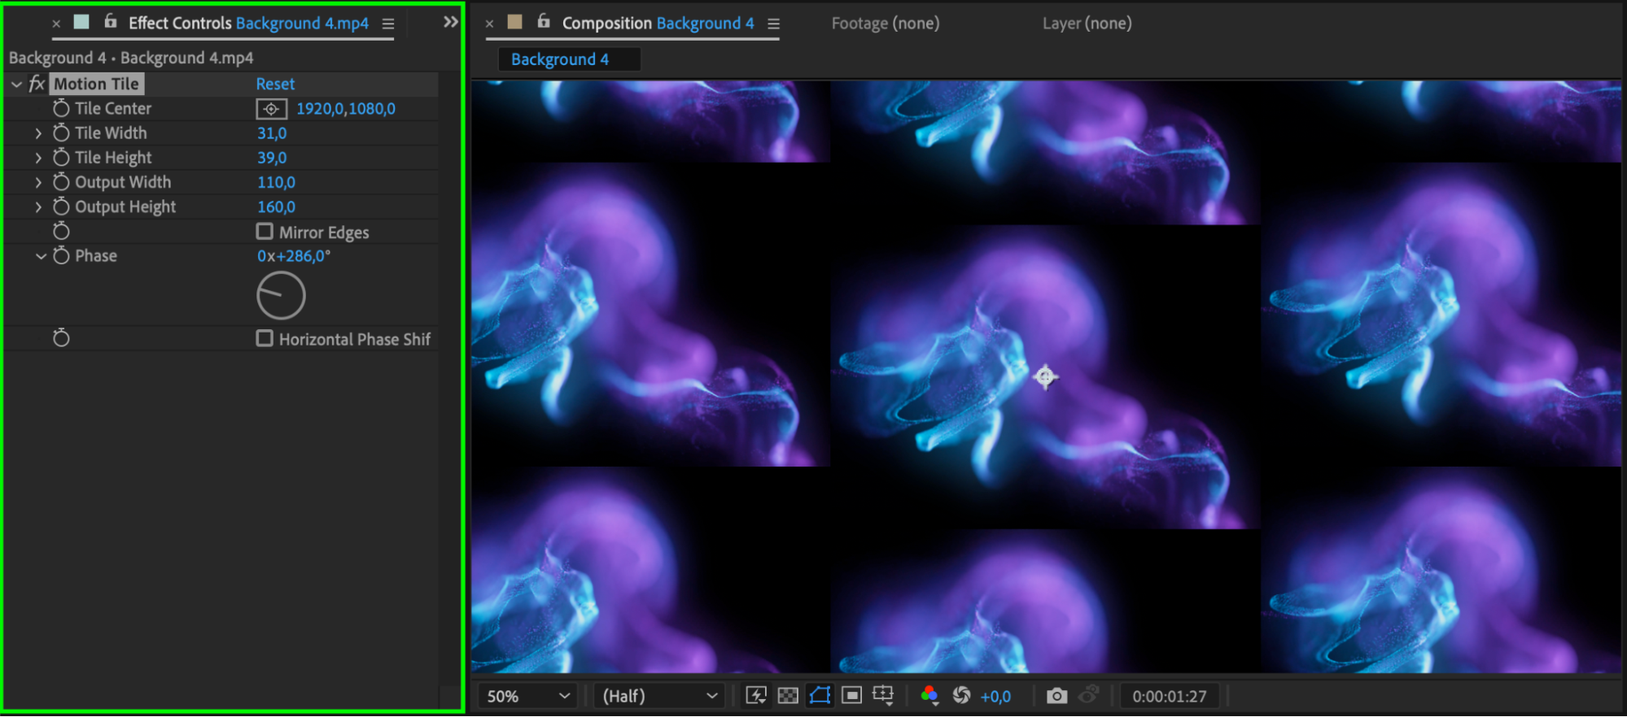Expand the Output Height property

point(38,206)
